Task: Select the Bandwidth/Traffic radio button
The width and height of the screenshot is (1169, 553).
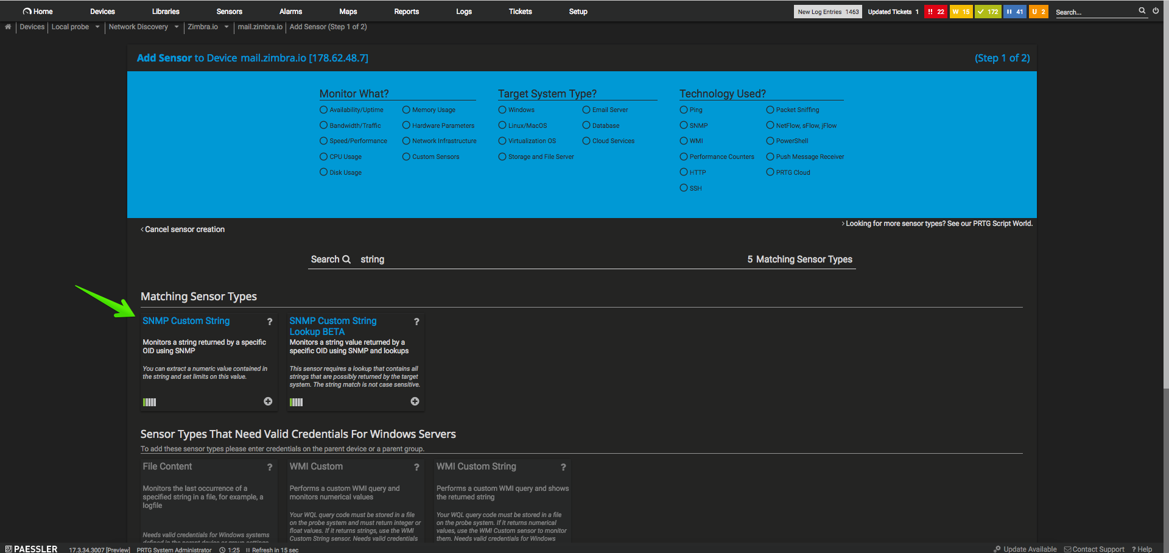Action: tap(324, 125)
